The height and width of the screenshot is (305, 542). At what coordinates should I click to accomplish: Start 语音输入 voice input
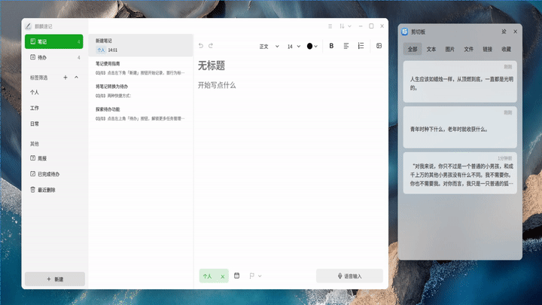tap(349, 276)
